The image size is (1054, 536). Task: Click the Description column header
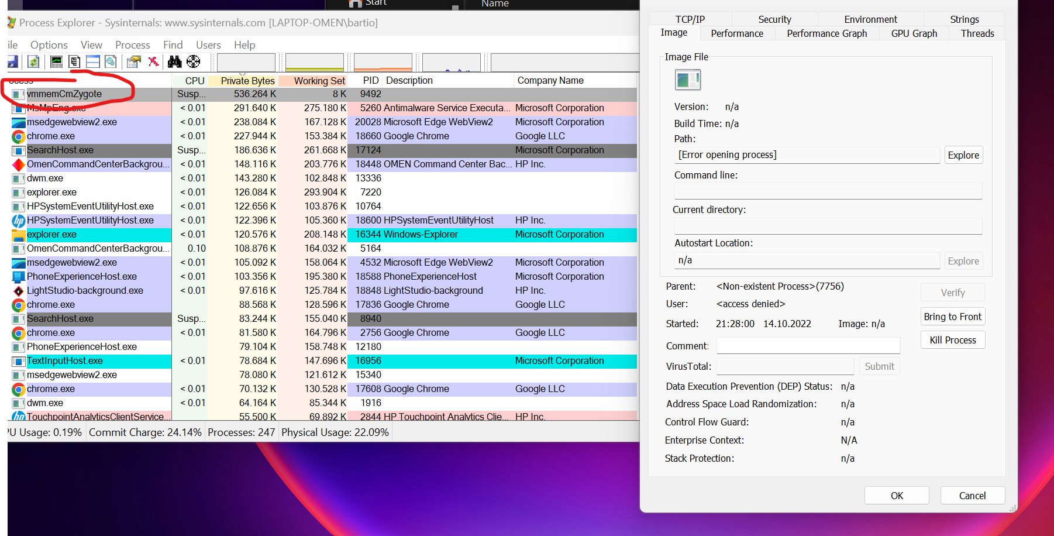(x=448, y=81)
